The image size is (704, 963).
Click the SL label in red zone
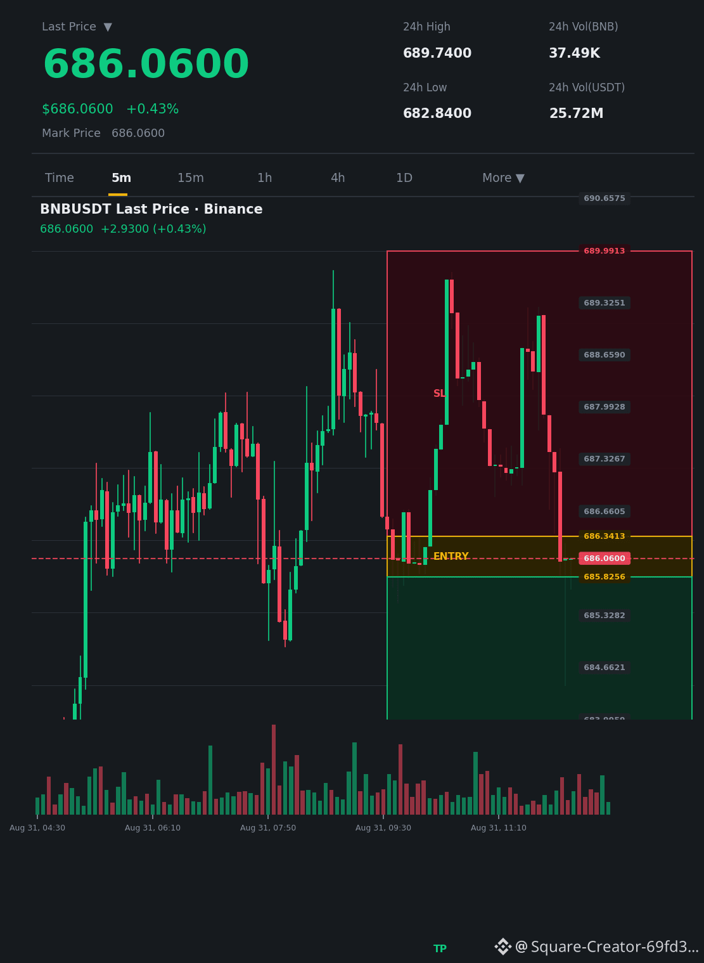tap(439, 394)
